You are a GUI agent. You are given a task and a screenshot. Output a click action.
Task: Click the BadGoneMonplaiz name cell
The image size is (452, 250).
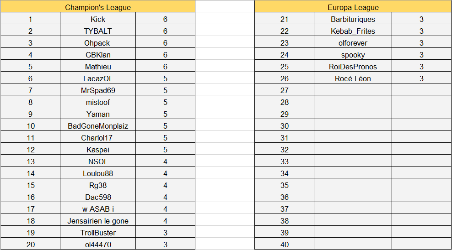pos(98,126)
